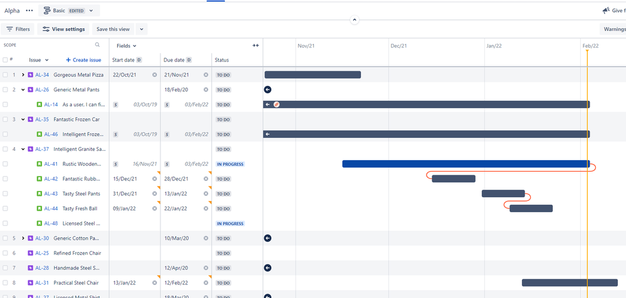Open the Fields dropdown
The height and width of the screenshot is (298, 626).
(x=127, y=46)
